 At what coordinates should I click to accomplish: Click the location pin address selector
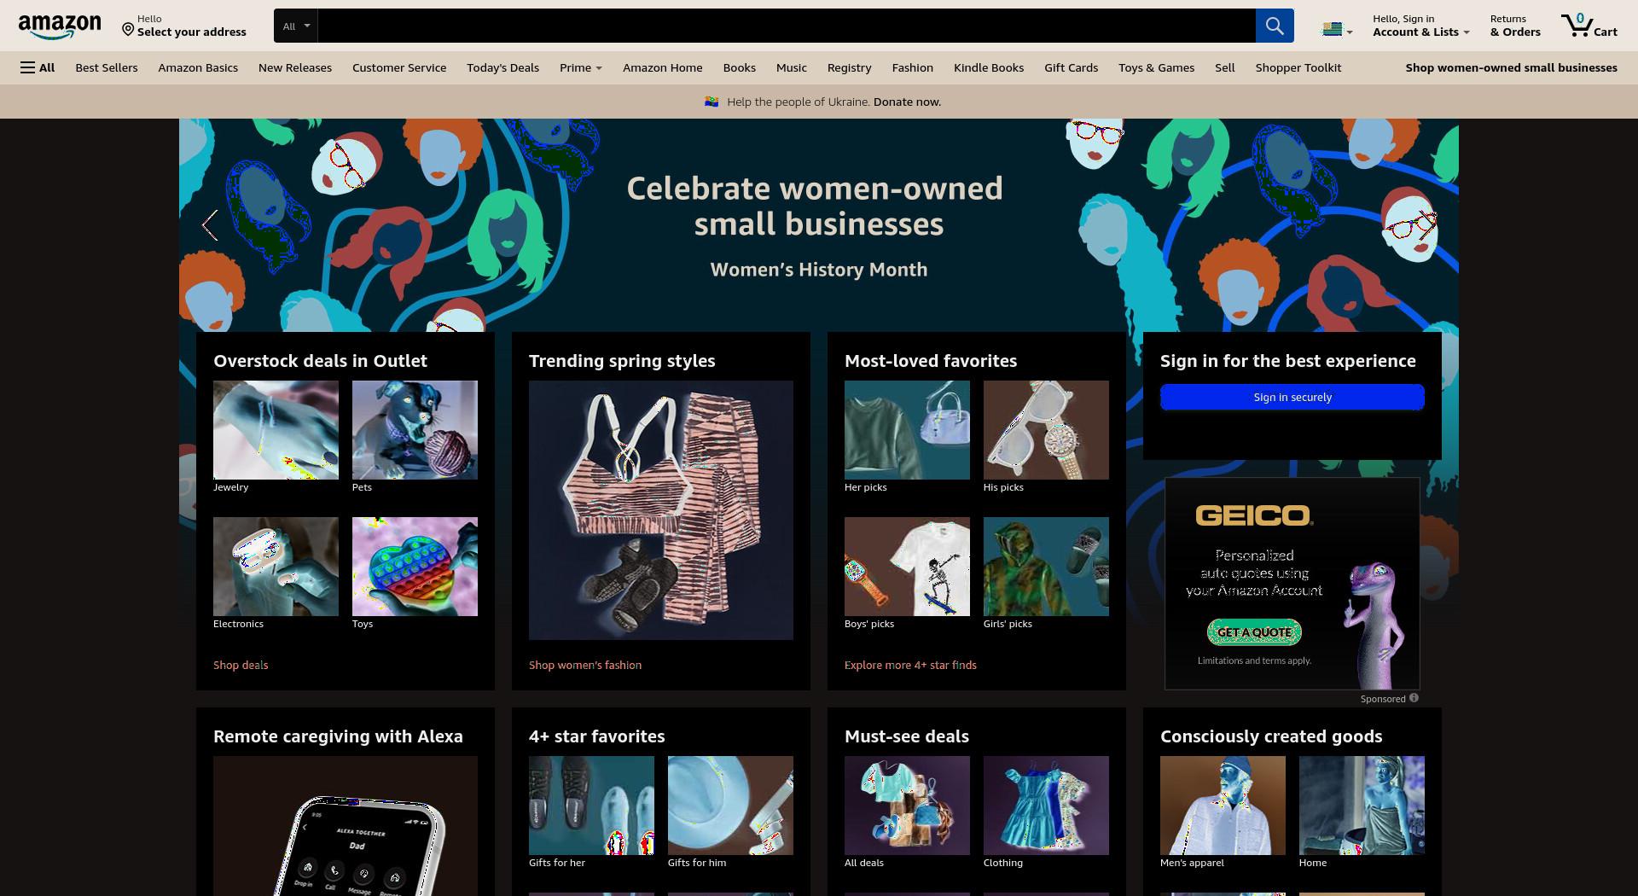(183, 26)
